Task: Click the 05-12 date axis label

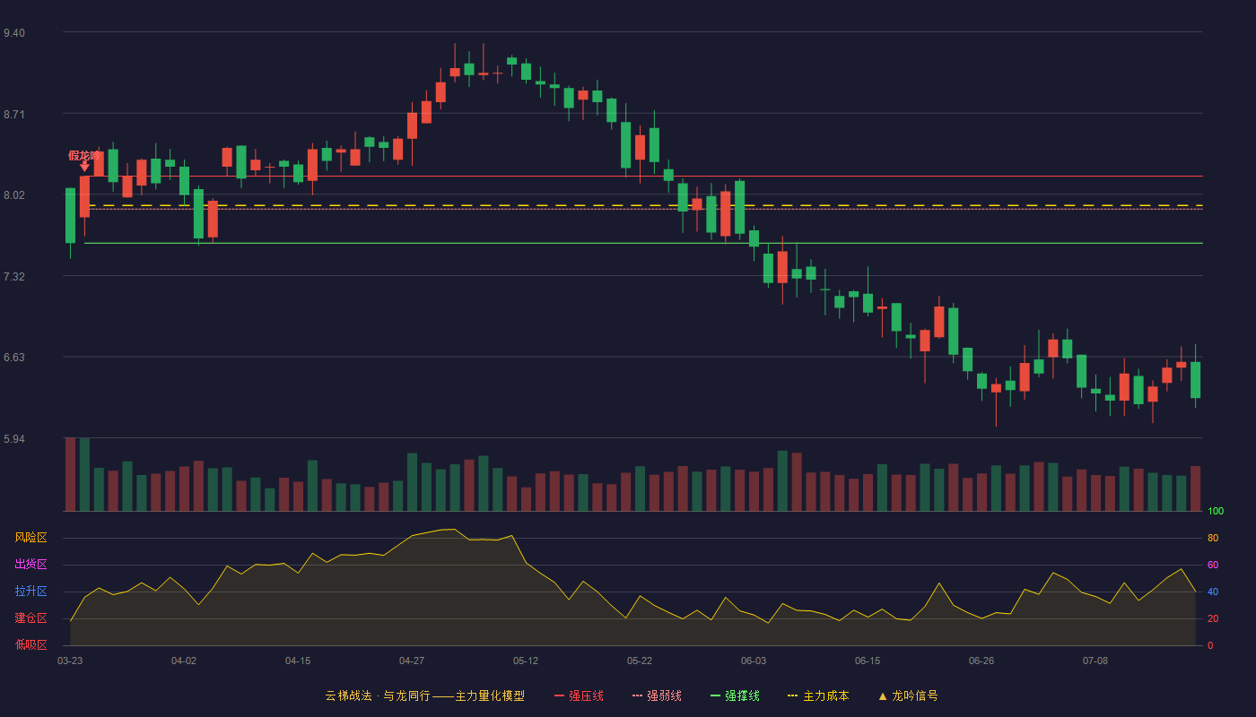Action: (x=526, y=661)
